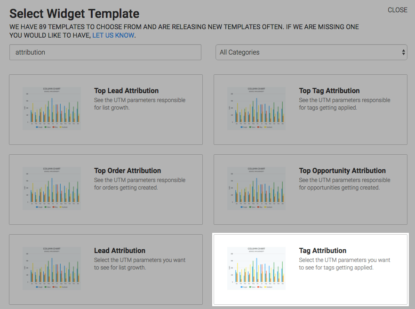Click the Top Lead Attribution chart thumbnail
Screen dimensions: 415x309
(x=52, y=109)
